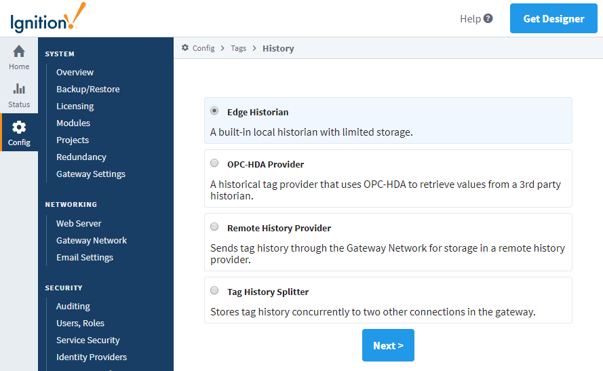Viewport: 603px width, 371px height.
Task: Select the Tag History Splitter radio button
Action: point(214,291)
